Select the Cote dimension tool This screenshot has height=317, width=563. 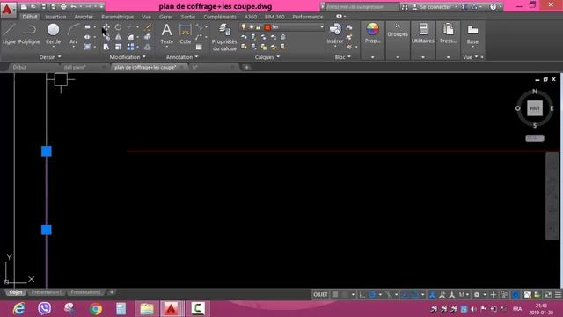click(x=186, y=33)
